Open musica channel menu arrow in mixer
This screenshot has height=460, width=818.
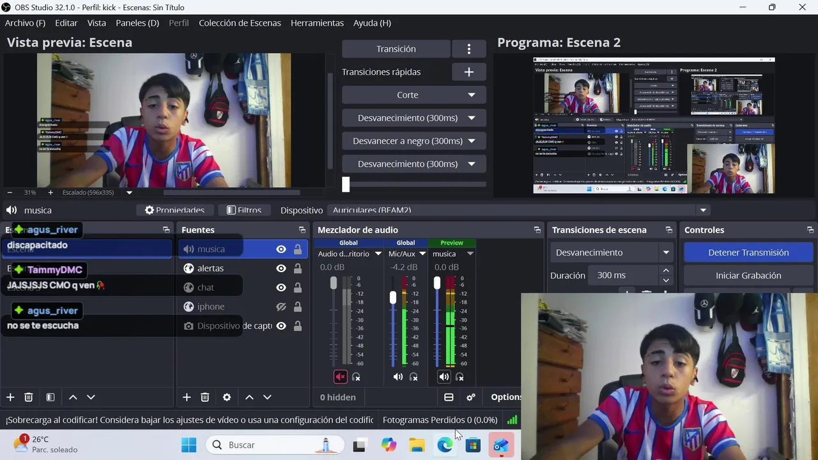click(470, 254)
